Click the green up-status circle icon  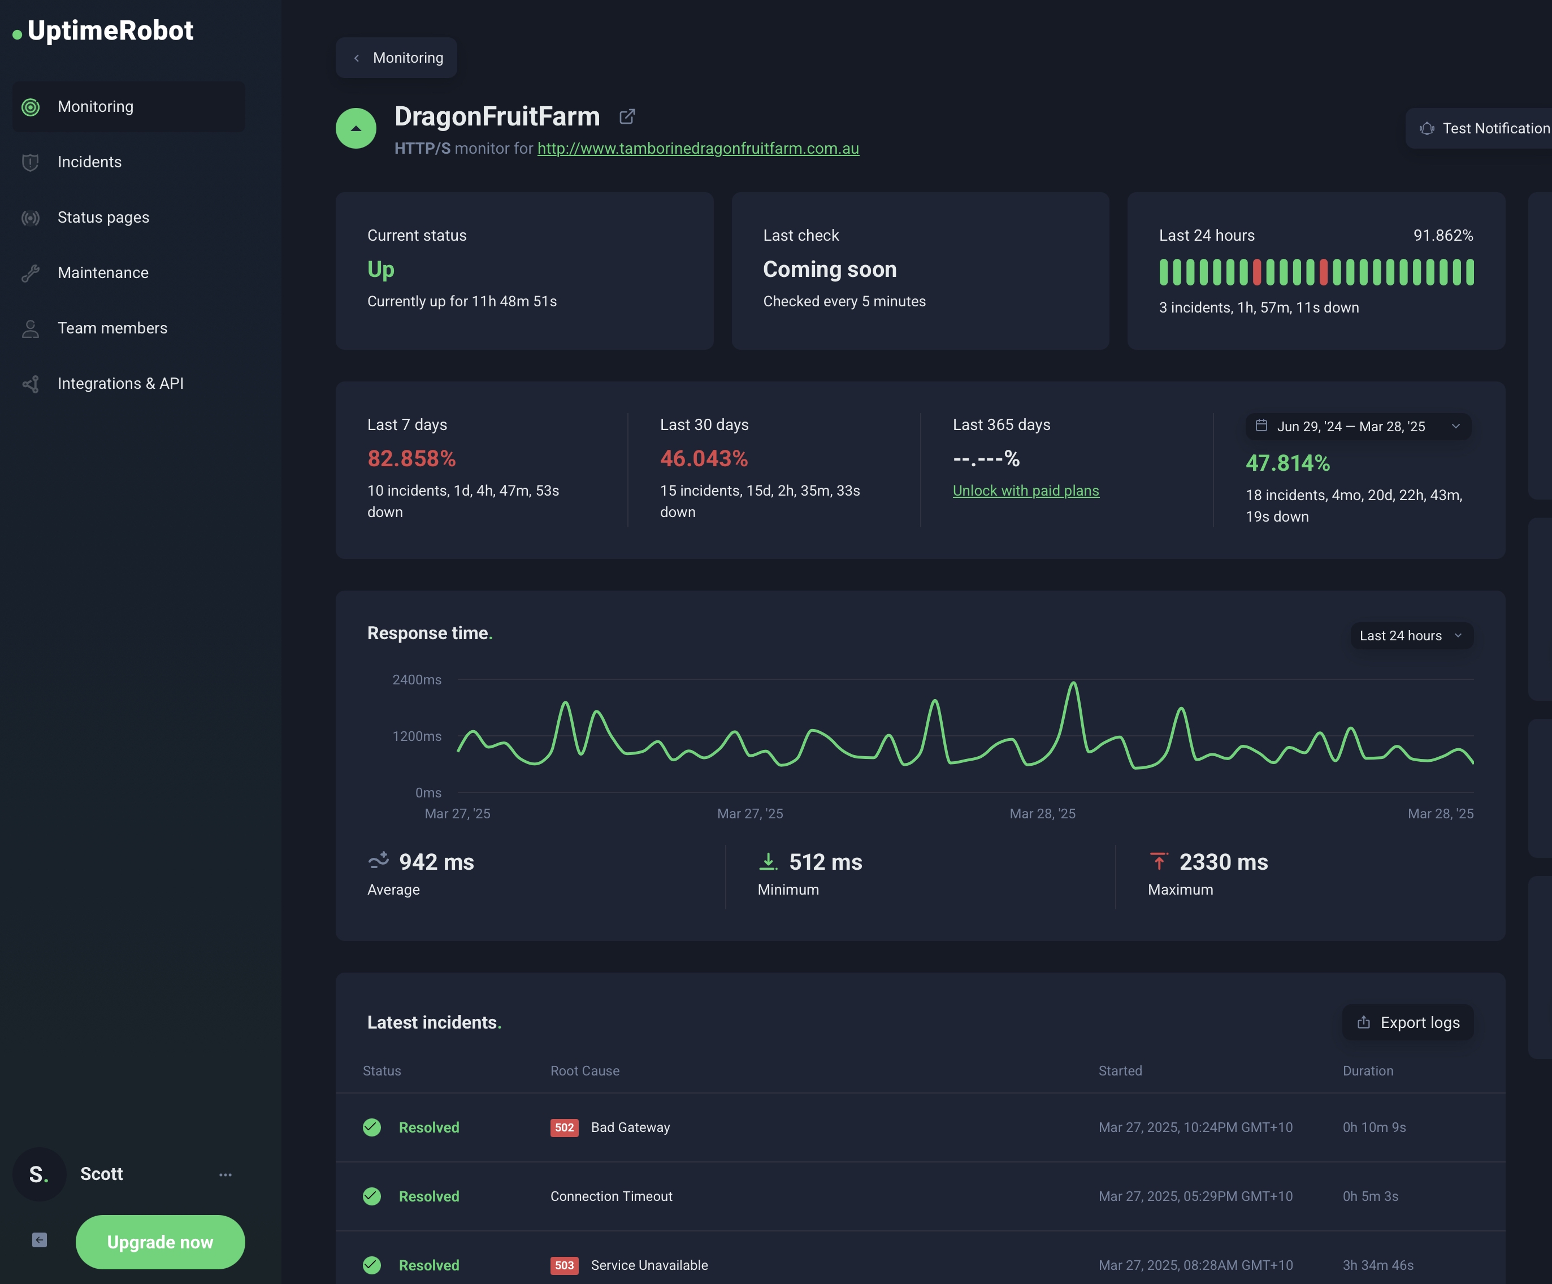(x=356, y=128)
